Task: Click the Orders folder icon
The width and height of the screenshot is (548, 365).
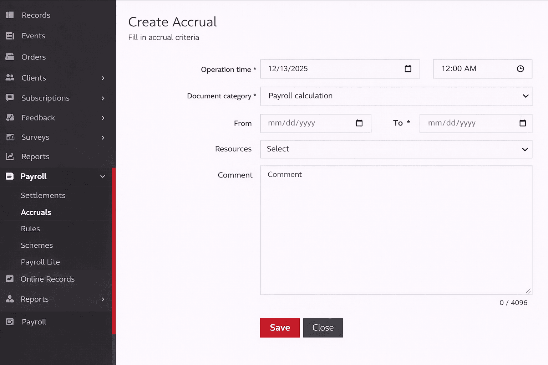Action: [x=10, y=57]
